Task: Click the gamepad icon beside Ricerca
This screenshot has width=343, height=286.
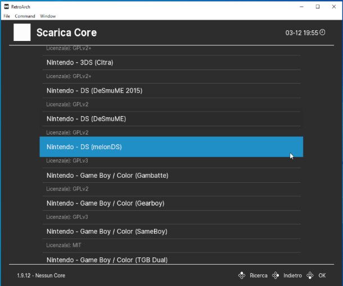Action: (x=242, y=275)
